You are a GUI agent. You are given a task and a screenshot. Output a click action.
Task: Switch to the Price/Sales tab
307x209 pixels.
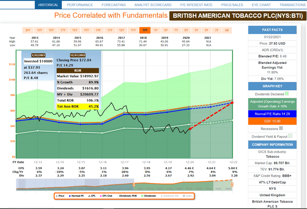pyautogui.click(x=232, y=5)
